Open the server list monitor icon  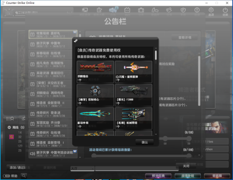click(x=85, y=10)
